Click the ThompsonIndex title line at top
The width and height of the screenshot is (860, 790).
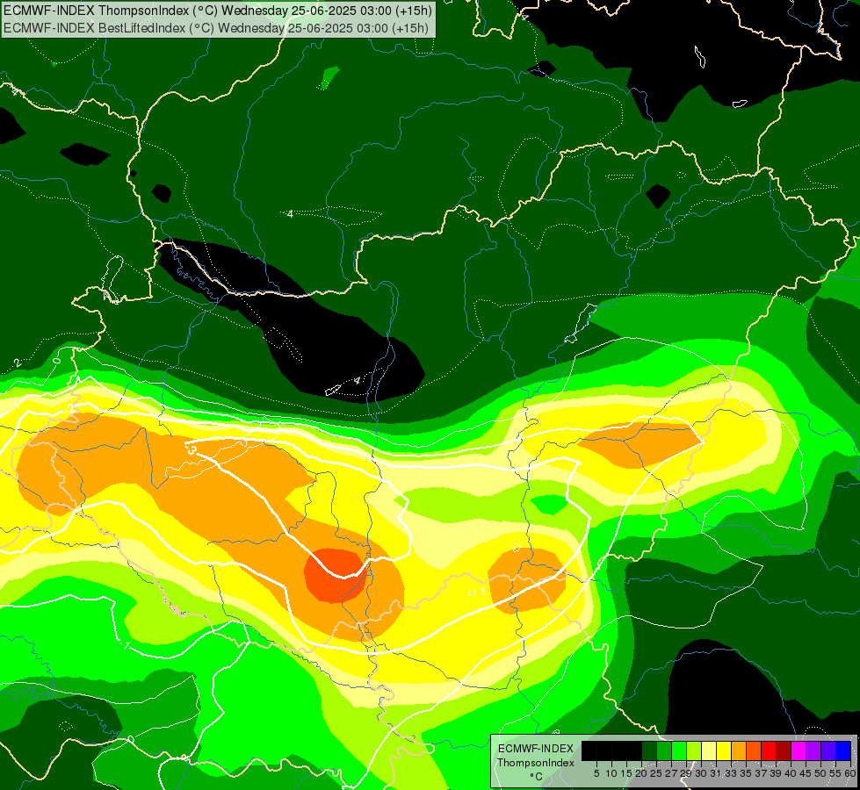pyautogui.click(x=218, y=11)
